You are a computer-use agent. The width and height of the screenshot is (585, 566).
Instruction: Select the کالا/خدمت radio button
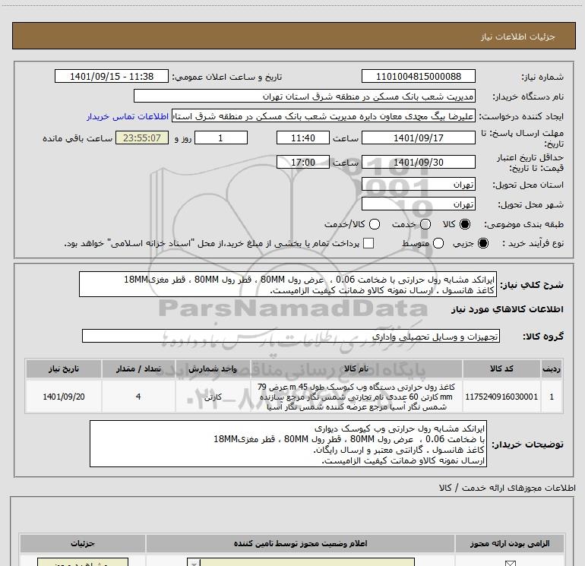375,224
